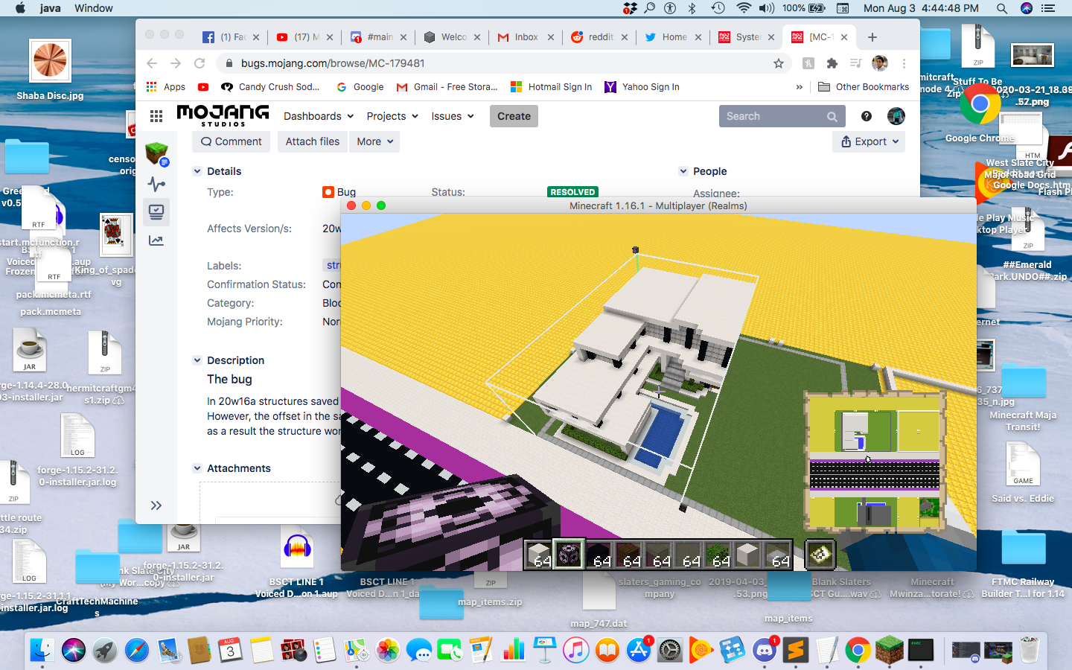The width and height of the screenshot is (1072, 670).
Task: Click the Attach files button
Action: (313, 141)
